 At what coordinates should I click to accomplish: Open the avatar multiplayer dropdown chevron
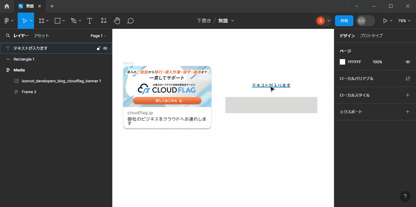[329, 21]
